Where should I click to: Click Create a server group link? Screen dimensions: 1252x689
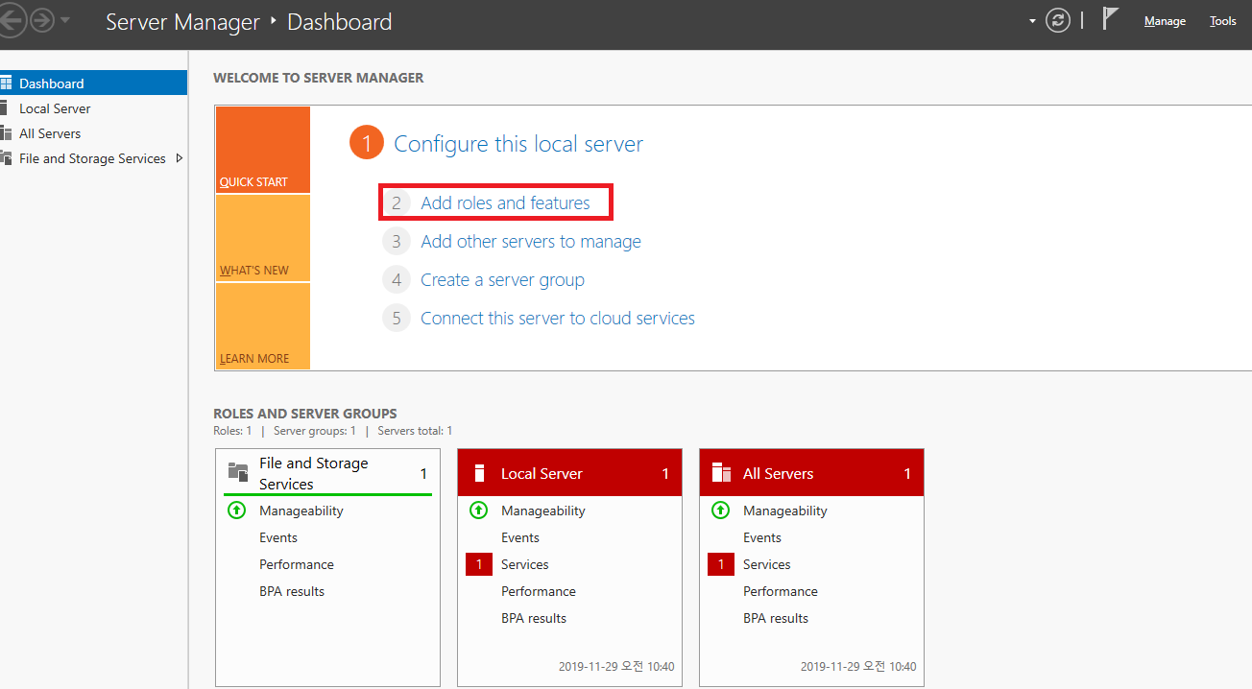click(502, 280)
